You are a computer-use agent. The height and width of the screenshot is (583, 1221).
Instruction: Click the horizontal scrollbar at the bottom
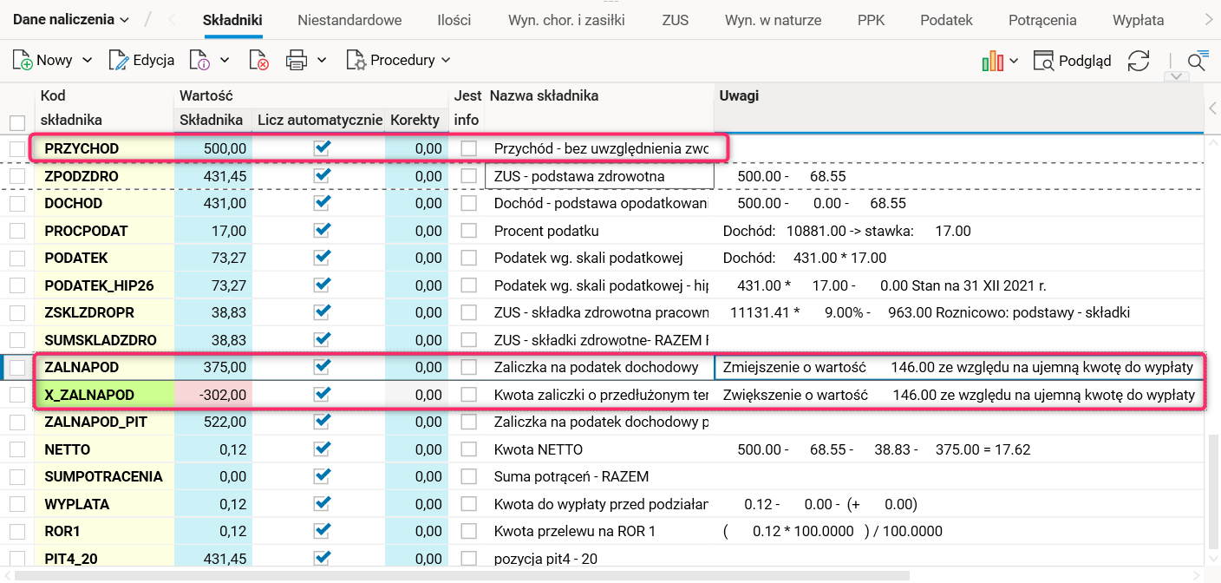460,575
